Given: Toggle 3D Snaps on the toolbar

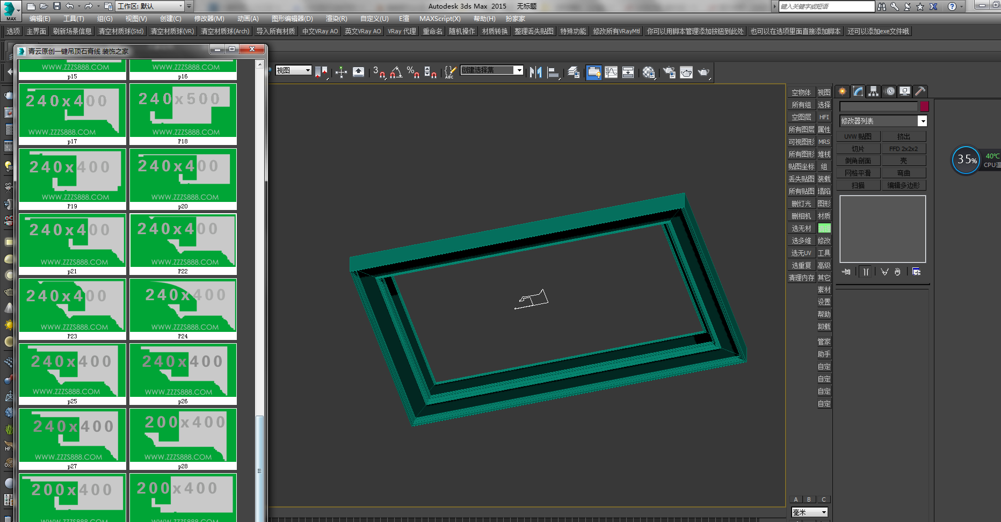Looking at the screenshot, I should (x=379, y=72).
